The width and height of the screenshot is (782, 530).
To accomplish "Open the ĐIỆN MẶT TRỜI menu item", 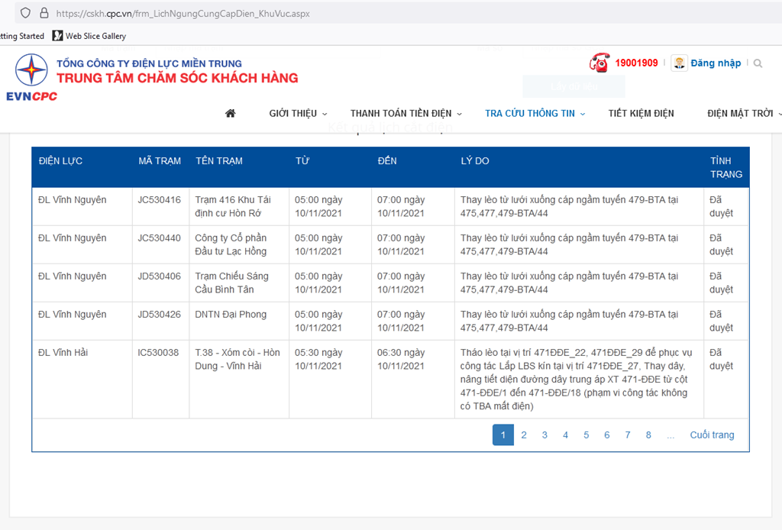I will click(x=741, y=114).
